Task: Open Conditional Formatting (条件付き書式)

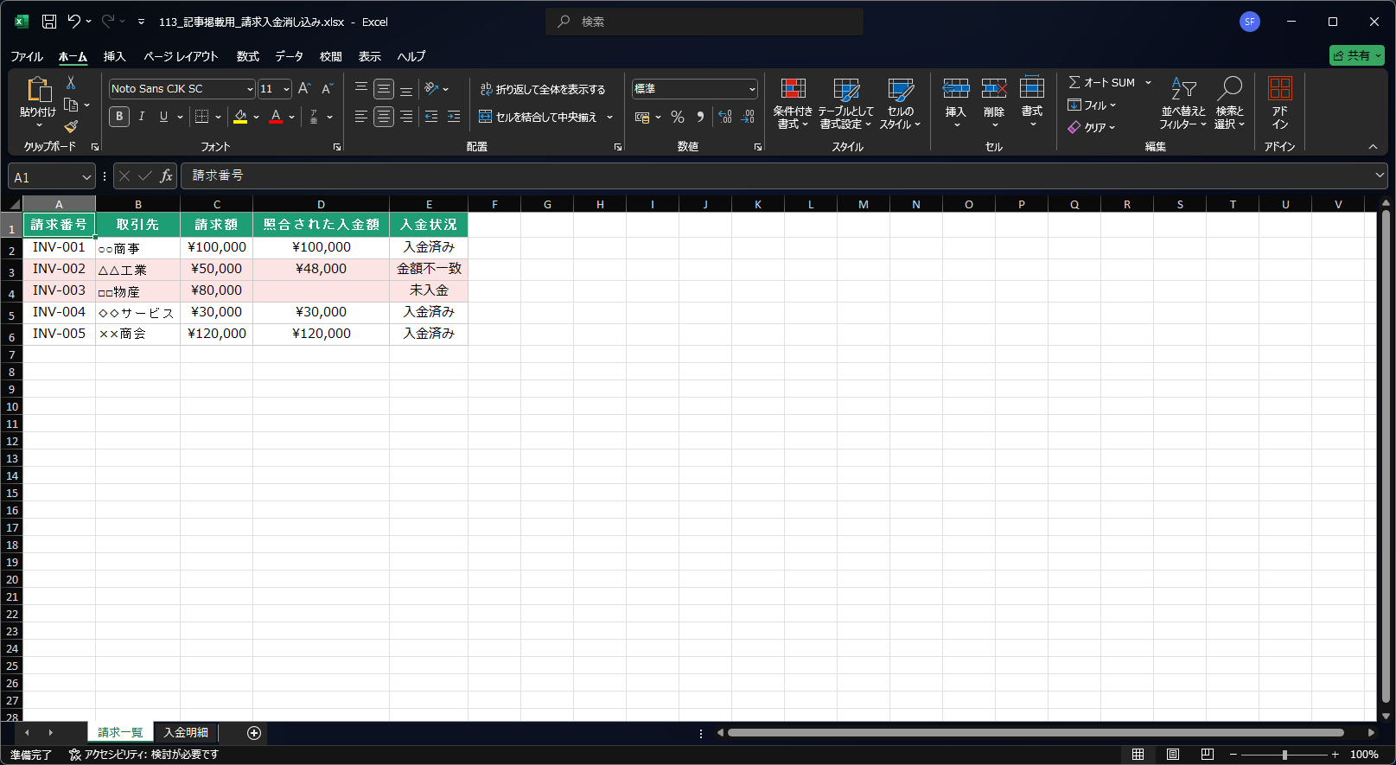Action: (x=793, y=104)
